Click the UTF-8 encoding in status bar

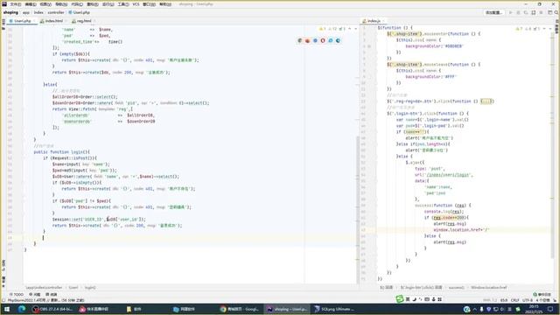[x=528, y=300]
